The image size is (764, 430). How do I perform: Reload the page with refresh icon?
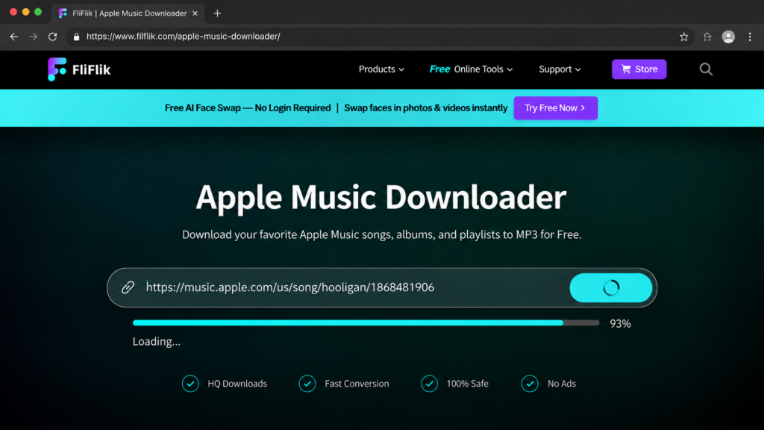tap(53, 37)
